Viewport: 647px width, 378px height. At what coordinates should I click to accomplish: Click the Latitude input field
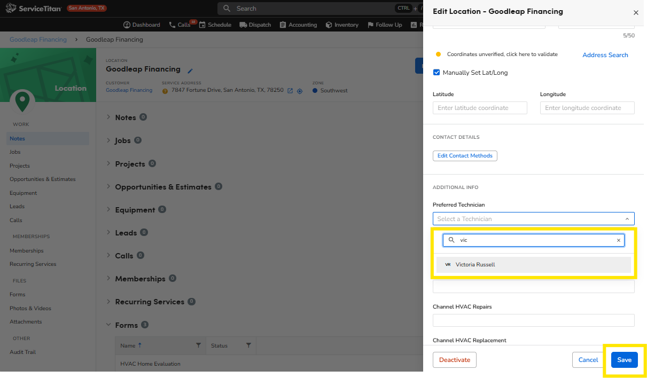[x=480, y=108]
